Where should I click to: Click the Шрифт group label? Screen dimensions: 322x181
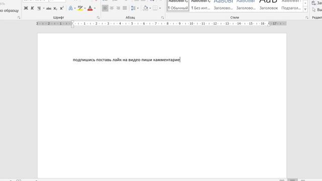pos(58,18)
